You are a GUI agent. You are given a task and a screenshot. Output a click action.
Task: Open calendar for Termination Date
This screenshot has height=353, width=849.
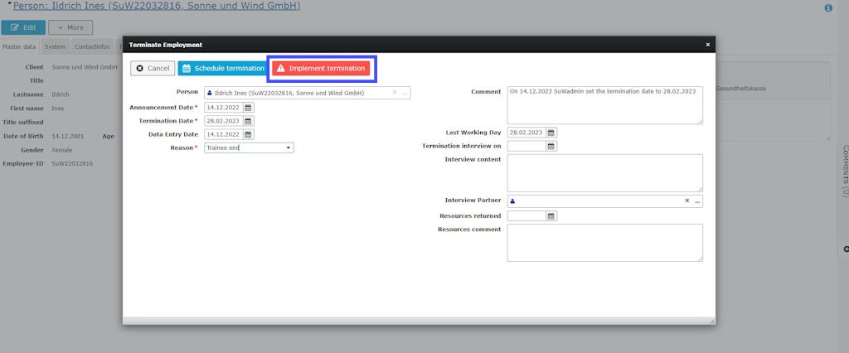(x=248, y=121)
